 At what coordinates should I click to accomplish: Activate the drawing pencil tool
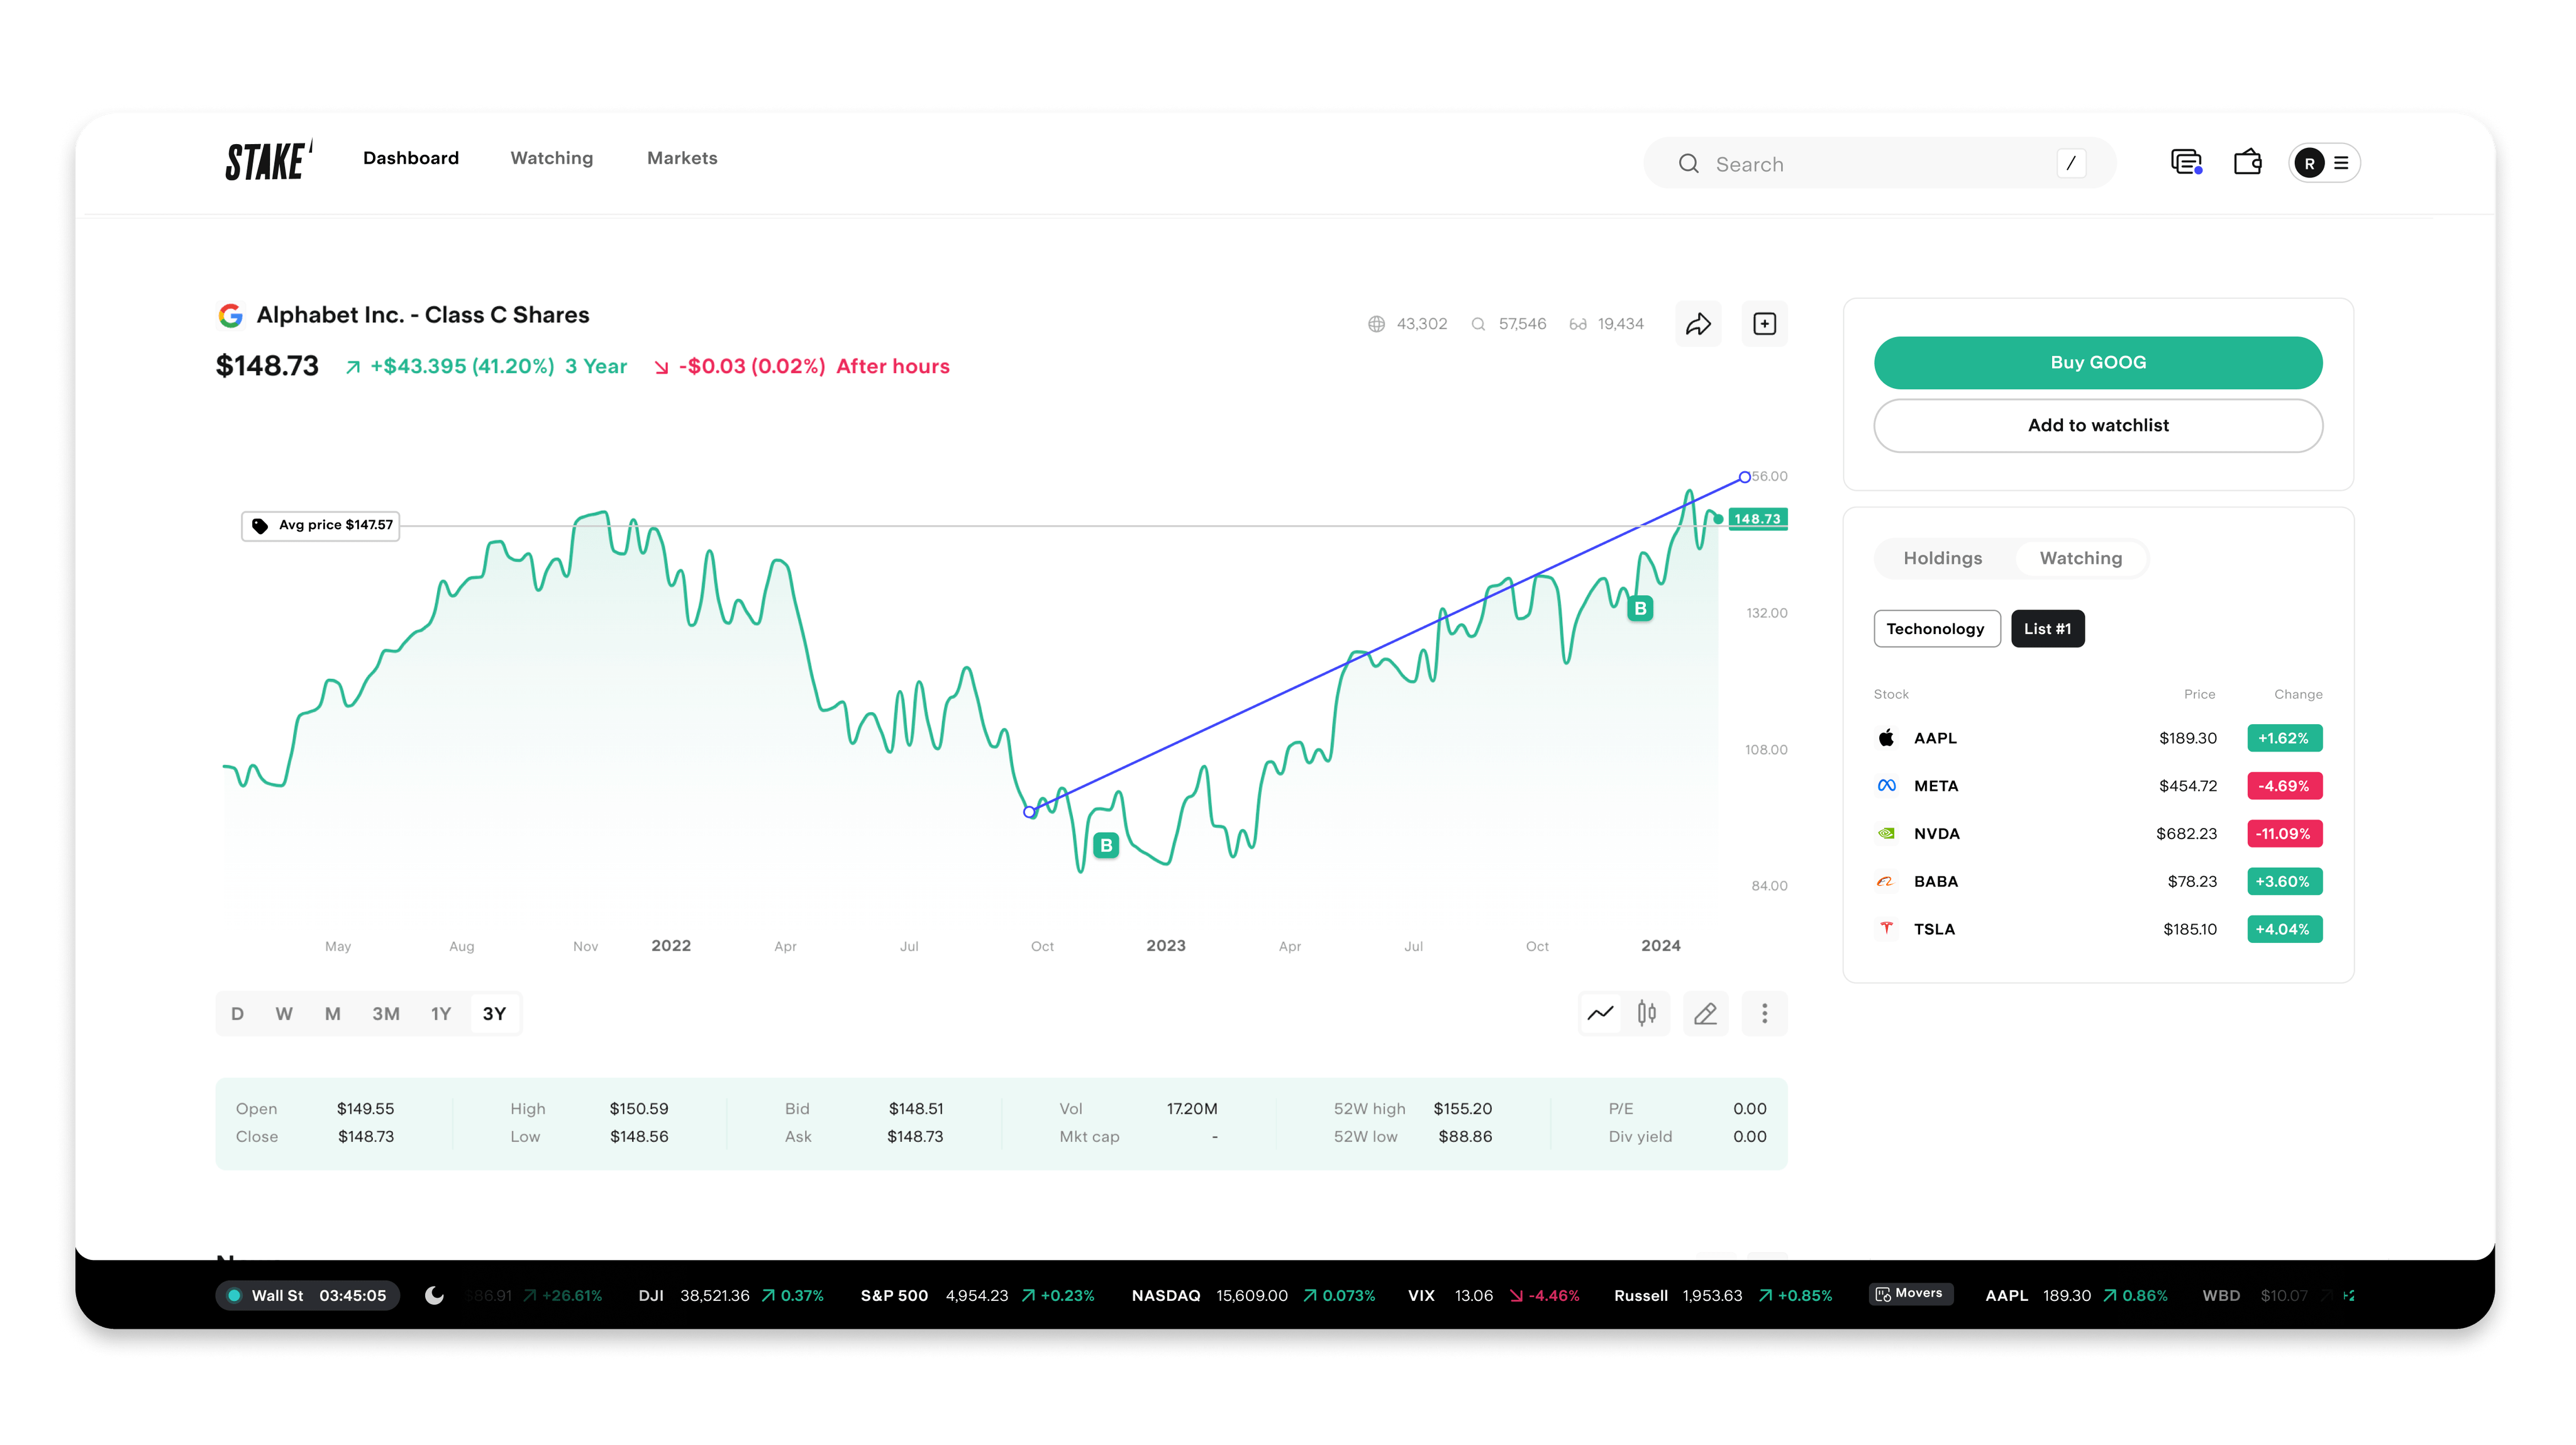click(1705, 1013)
